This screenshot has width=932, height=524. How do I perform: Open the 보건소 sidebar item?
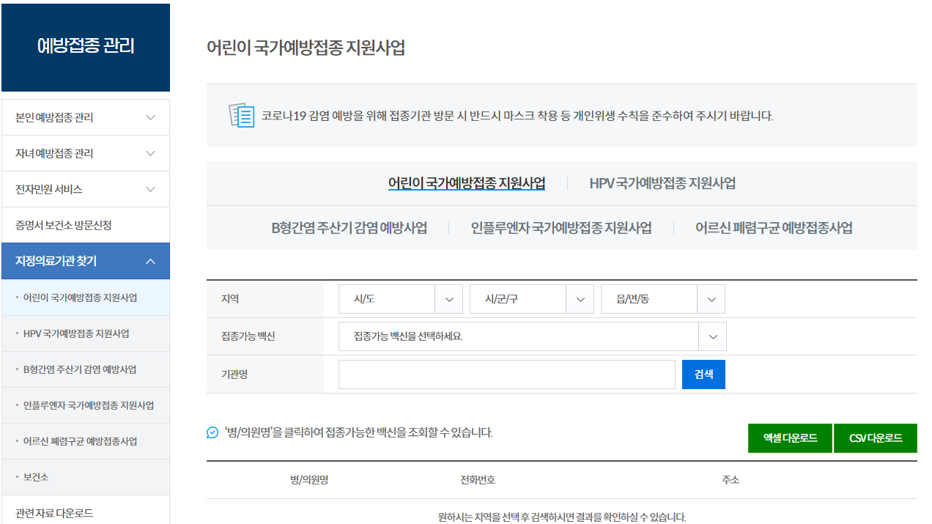(86, 477)
